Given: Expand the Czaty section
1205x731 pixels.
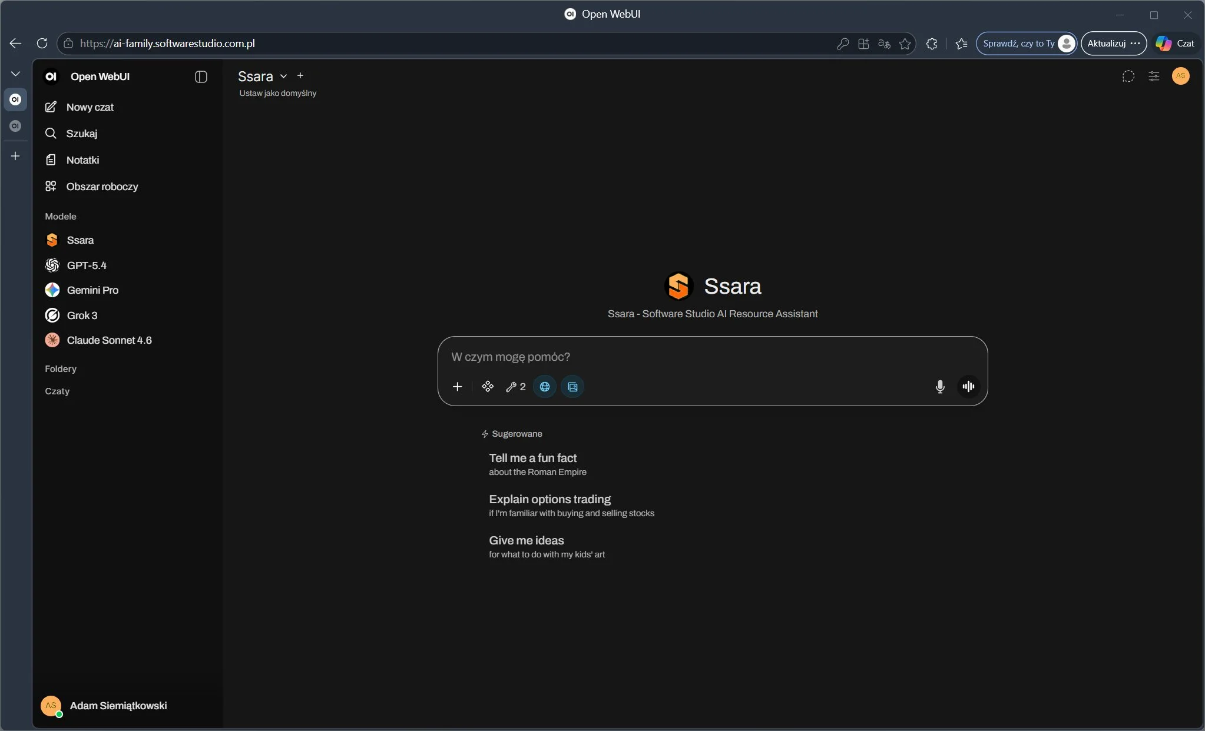Looking at the screenshot, I should (x=57, y=391).
